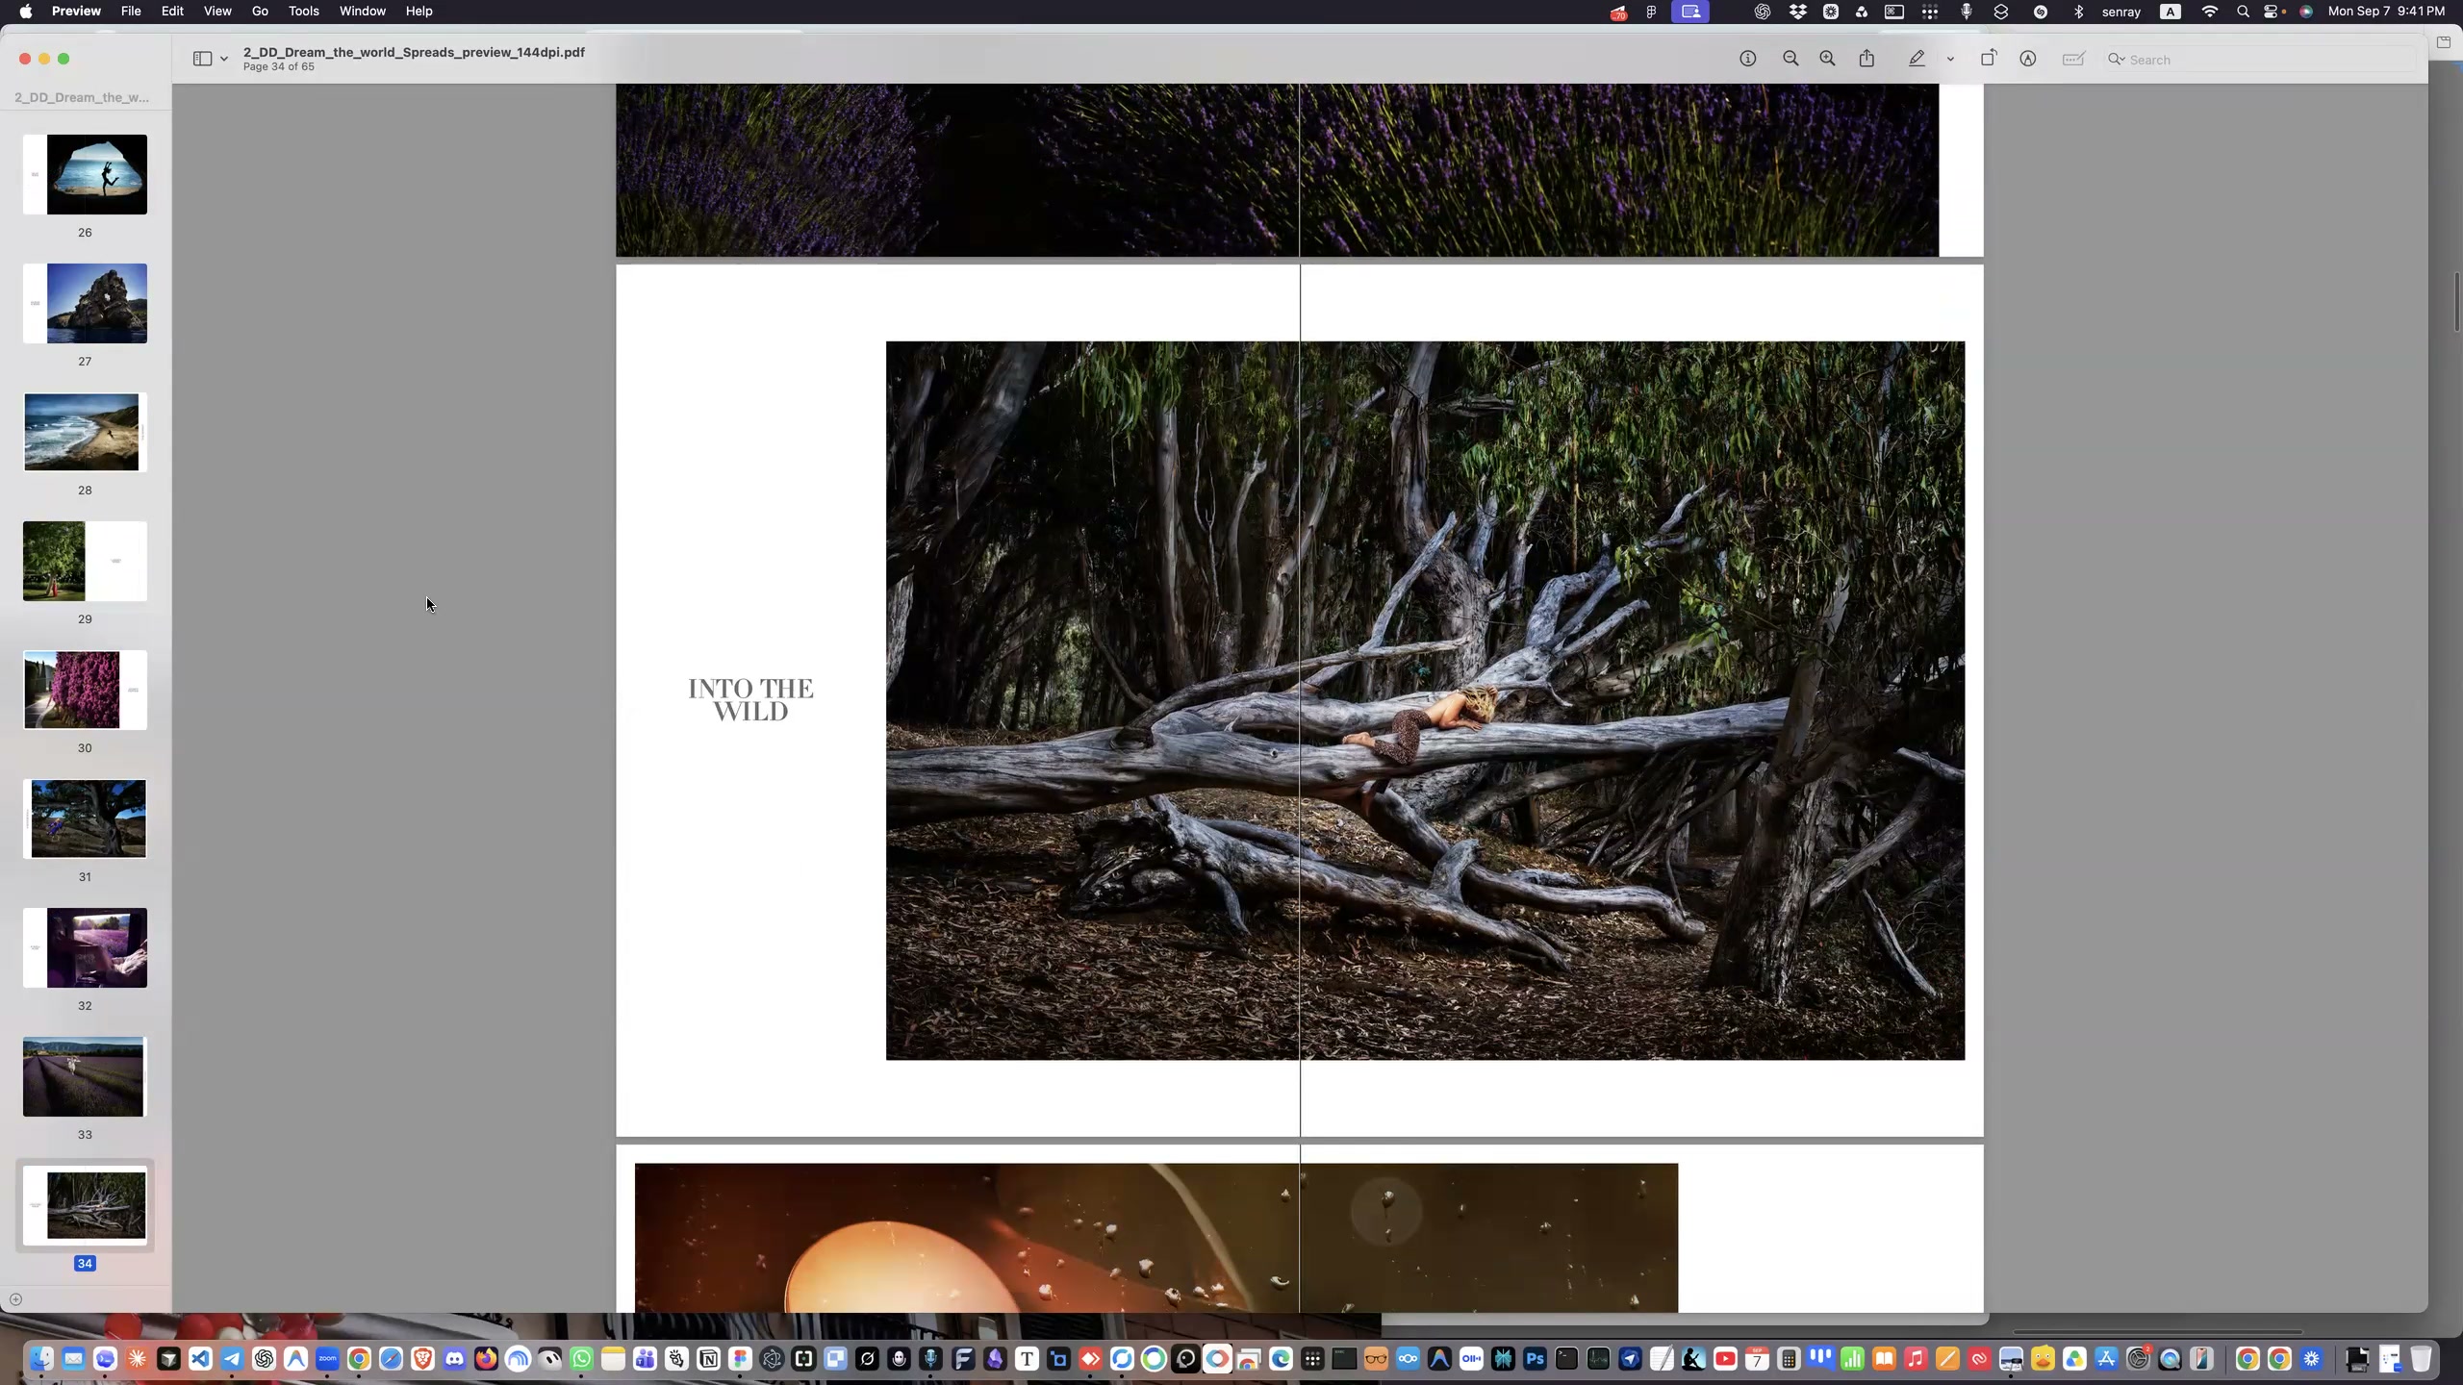Open the Inspector info panel
The image size is (2463, 1385).
point(1748,59)
